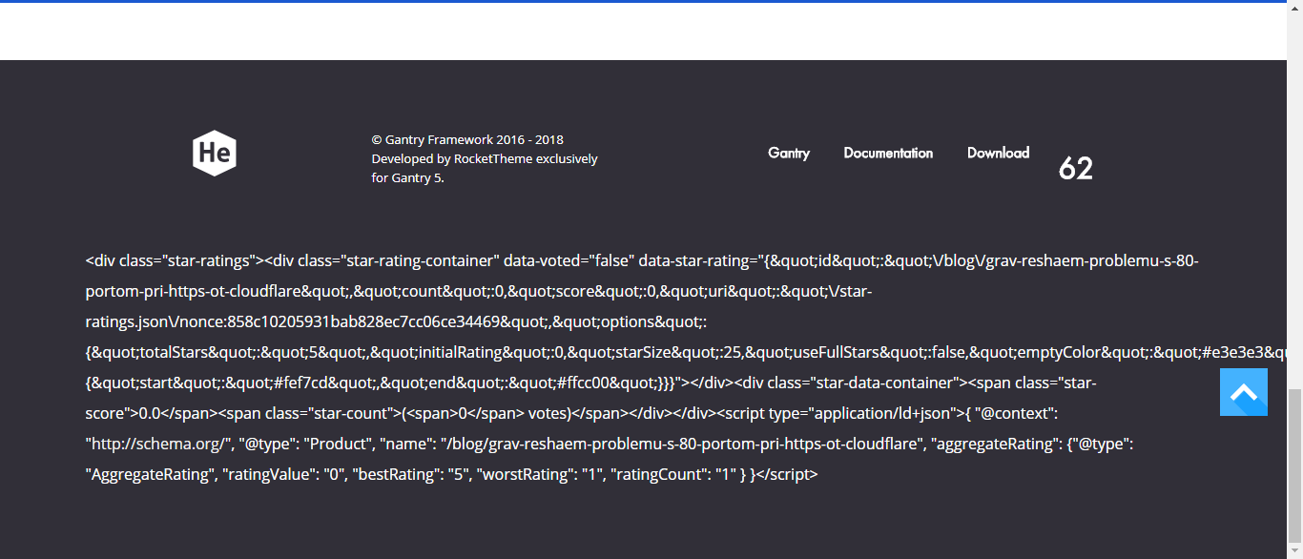Click the line containing "ratings.jsonVnonce:858c10205931bab"
Screen dimensions: 1303x559
(x=396, y=321)
